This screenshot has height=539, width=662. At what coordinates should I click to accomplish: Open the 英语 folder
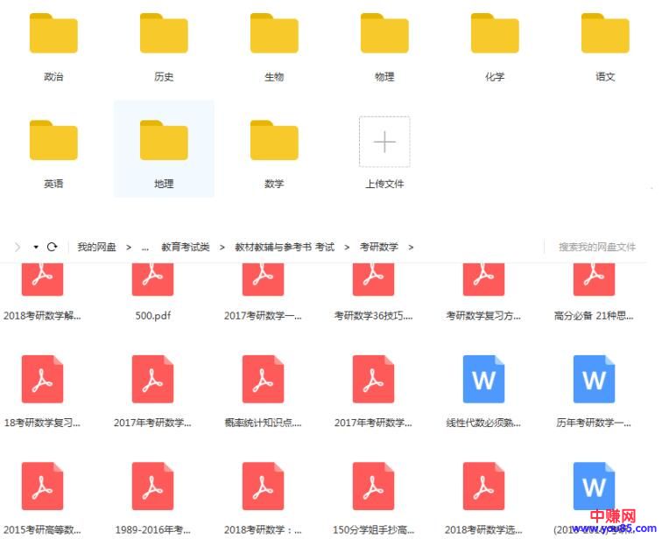point(53,143)
